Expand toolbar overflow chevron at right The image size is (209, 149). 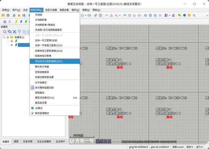pos(207,16)
